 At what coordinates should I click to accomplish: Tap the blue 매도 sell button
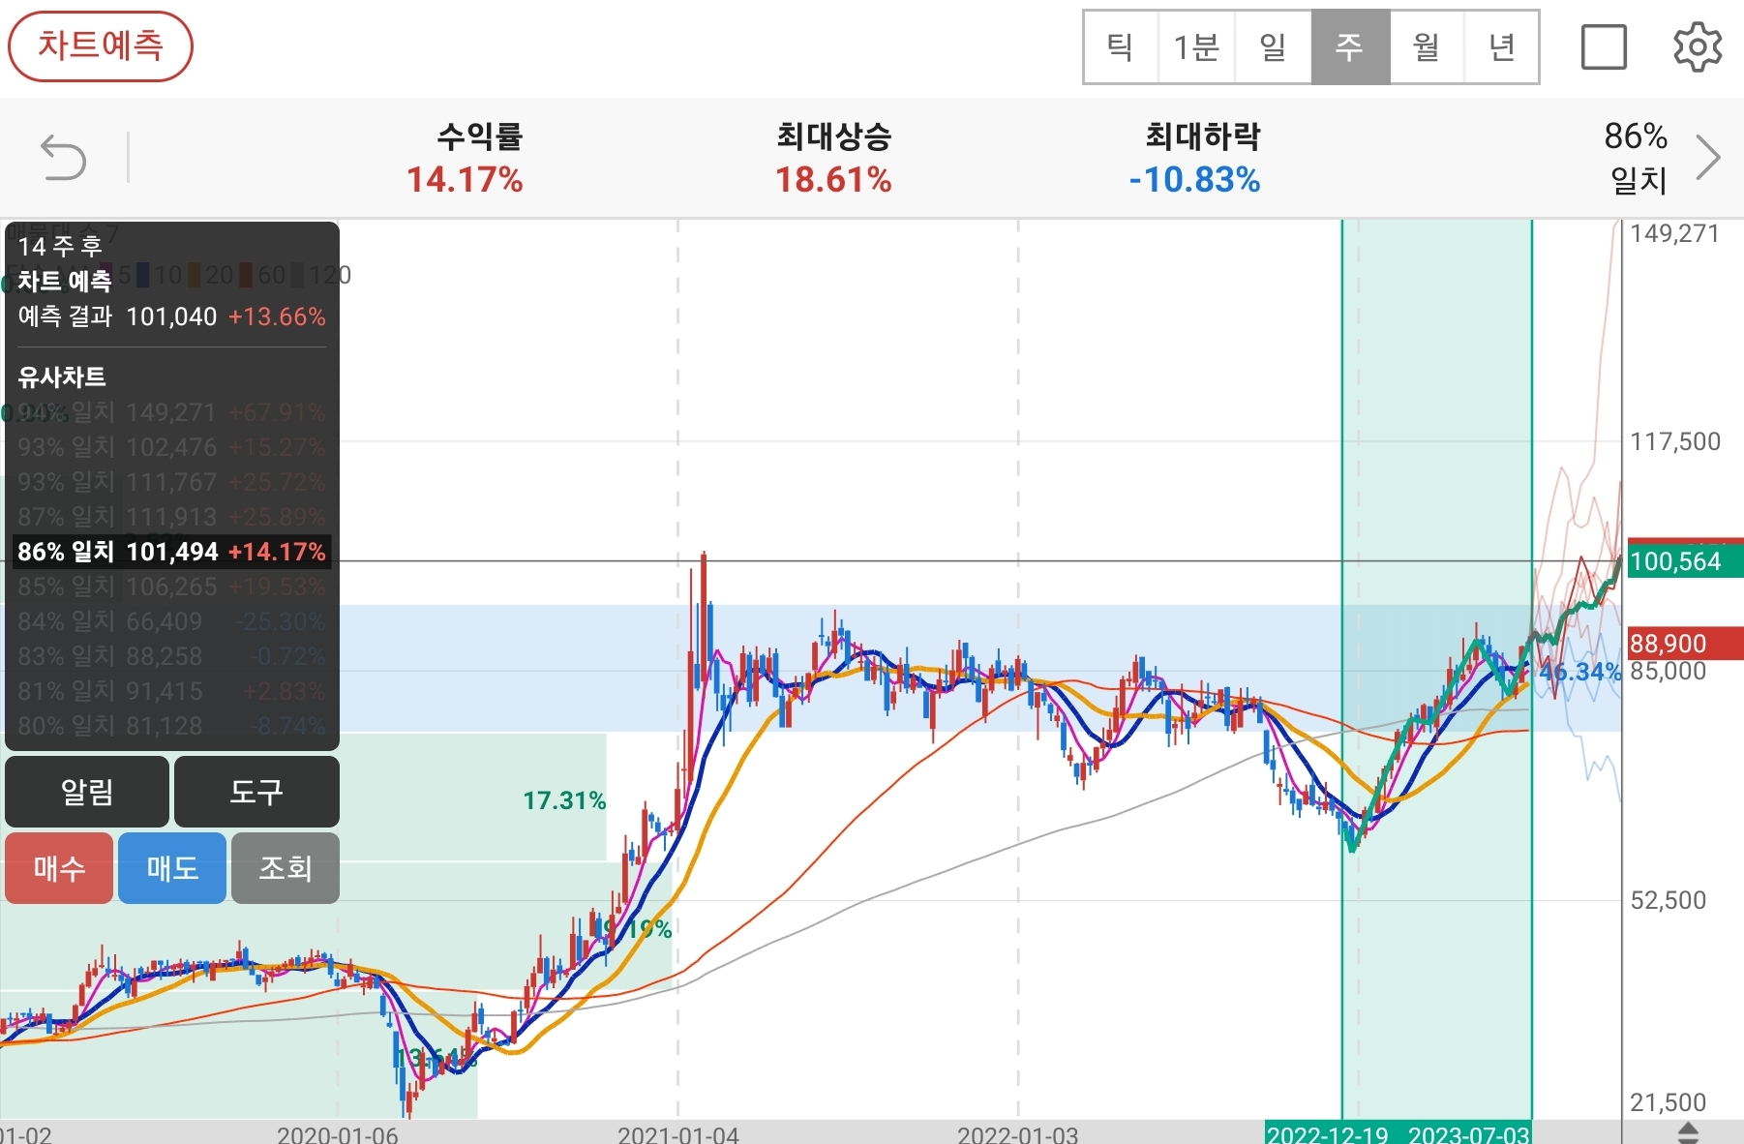172,868
